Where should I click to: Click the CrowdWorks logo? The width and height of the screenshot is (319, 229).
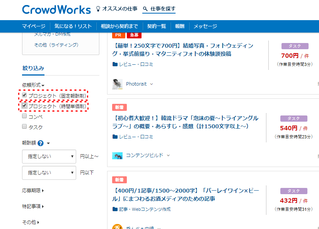[56, 9]
